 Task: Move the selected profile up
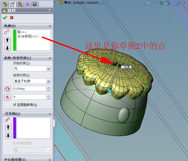point(7,40)
